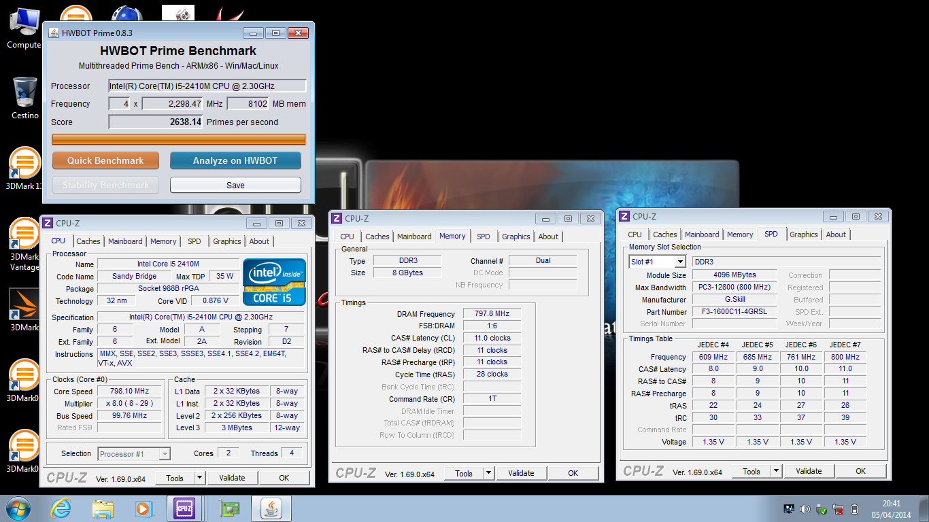Click the DRAM Frequency value 797.8 MHz
Screen dimensions: 929x522
[x=493, y=314]
